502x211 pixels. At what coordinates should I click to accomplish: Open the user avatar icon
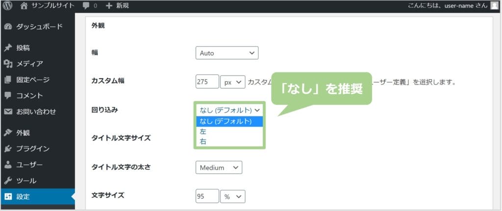[x=494, y=6]
